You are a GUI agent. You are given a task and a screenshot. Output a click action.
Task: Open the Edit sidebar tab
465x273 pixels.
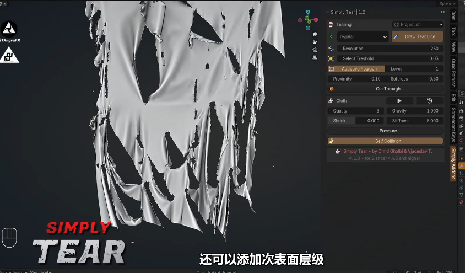click(x=453, y=97)
